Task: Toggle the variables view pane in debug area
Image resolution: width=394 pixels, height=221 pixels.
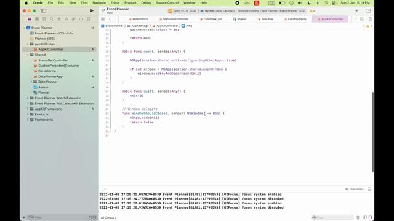Action: click(365, 217)
